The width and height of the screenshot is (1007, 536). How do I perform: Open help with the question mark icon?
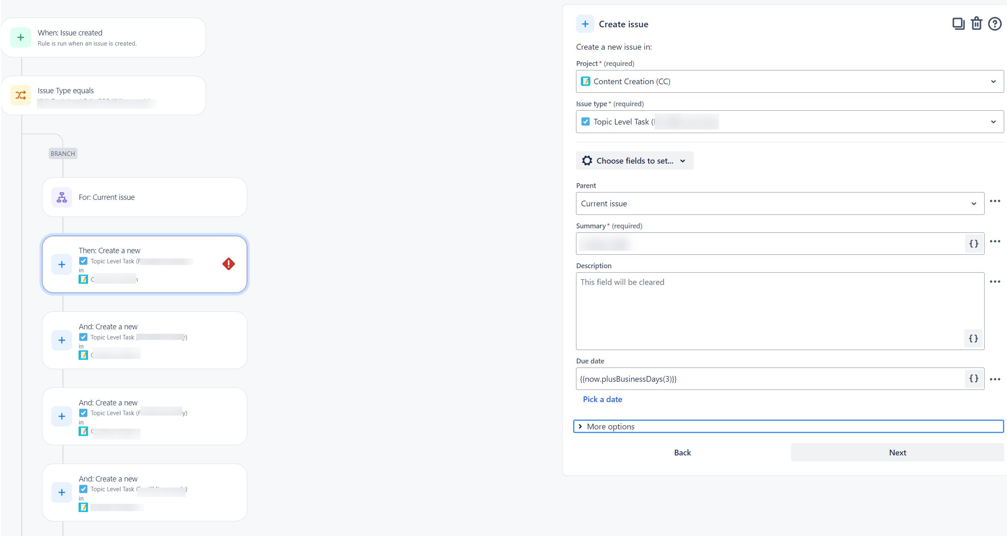tap(995, 24)
